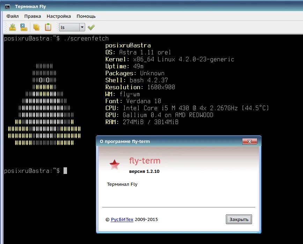Open the Настройка menu
303x244 pixels.
(59, 16)
